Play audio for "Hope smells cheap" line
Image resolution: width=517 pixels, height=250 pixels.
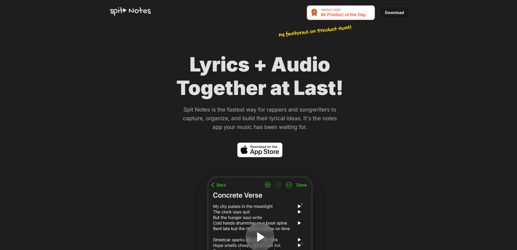pyautogui.click(x=299, y=245)
